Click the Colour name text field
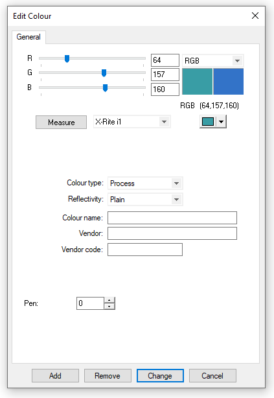This screenshot has height=398, width=274. tap(172, 218)
